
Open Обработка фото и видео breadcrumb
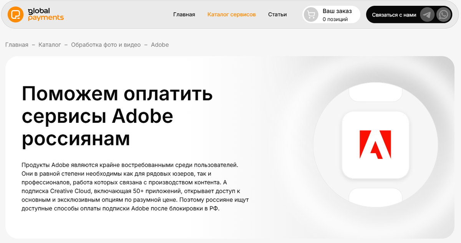pos(106,45)
